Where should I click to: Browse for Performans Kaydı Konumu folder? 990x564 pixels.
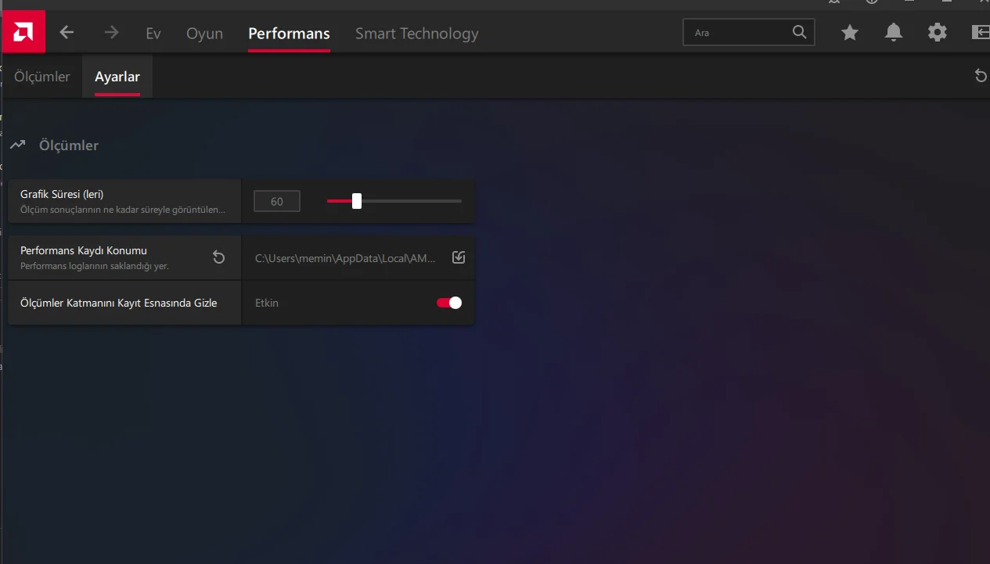tap(459, 257)
